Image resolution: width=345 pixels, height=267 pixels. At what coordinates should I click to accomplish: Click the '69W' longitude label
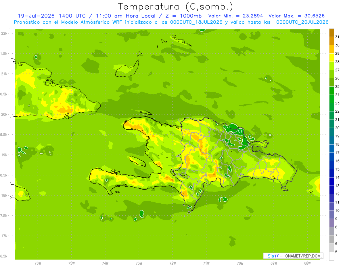pos(274,263)
